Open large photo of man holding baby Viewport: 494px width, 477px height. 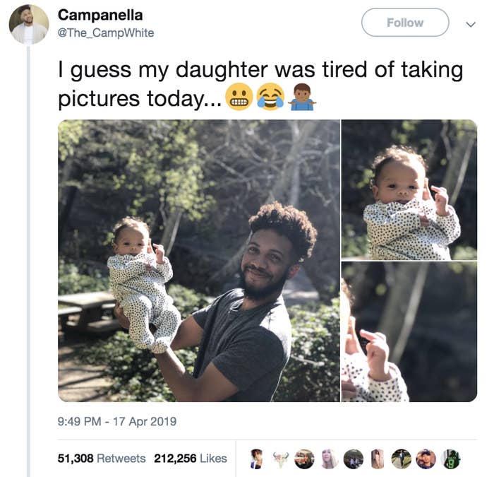pyautogui.click(x=199, y=261)
